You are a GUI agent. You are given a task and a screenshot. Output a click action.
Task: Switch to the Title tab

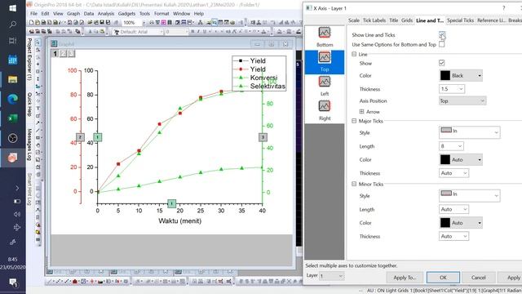click(x=393, y=20)
